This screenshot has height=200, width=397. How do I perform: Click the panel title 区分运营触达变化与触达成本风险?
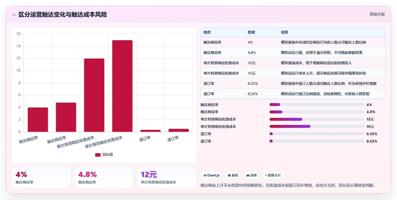[x=63, y=15]
